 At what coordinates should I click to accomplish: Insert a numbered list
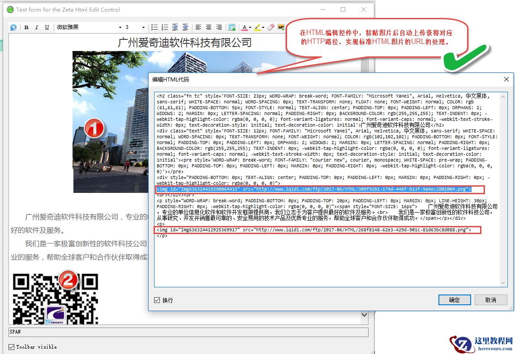(165, 27)
